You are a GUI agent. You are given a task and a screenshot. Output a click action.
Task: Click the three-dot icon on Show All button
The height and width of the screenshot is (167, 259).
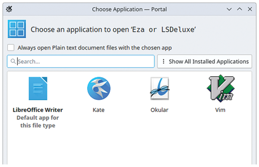(x=163, y=61)
